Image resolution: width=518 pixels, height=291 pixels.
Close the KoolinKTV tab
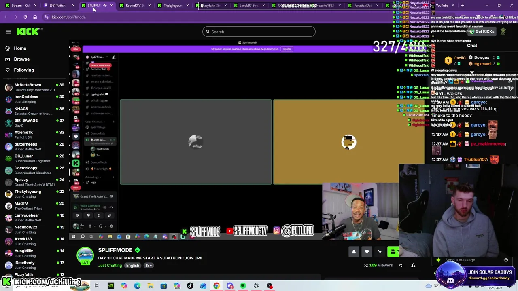[149, 6]
